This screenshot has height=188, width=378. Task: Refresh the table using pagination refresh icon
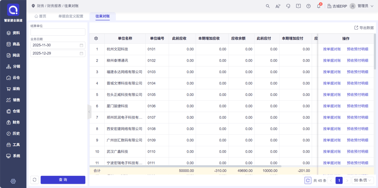[x=308, y=180]
